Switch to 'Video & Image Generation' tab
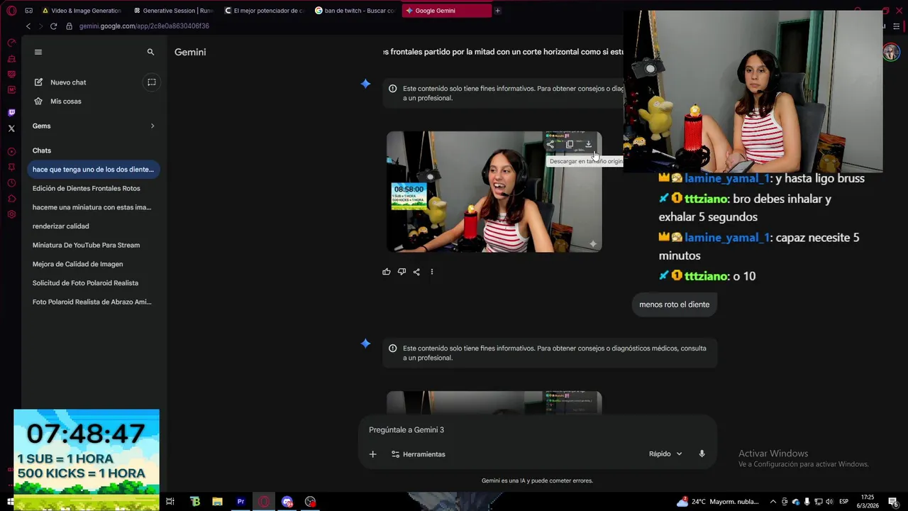 click(81, 11)
